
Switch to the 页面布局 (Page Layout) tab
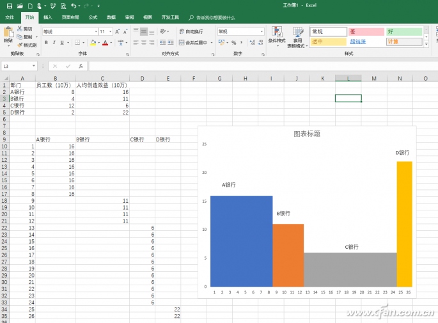[x=70, y=17]
